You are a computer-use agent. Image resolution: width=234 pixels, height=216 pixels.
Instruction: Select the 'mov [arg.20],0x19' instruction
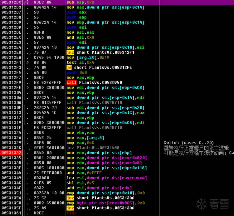pyautogui.click(x=88, y=57)
